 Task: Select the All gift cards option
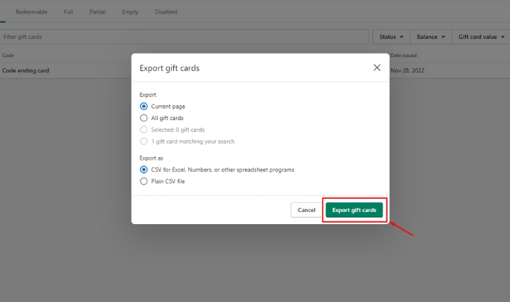click(x=144, y=118)
